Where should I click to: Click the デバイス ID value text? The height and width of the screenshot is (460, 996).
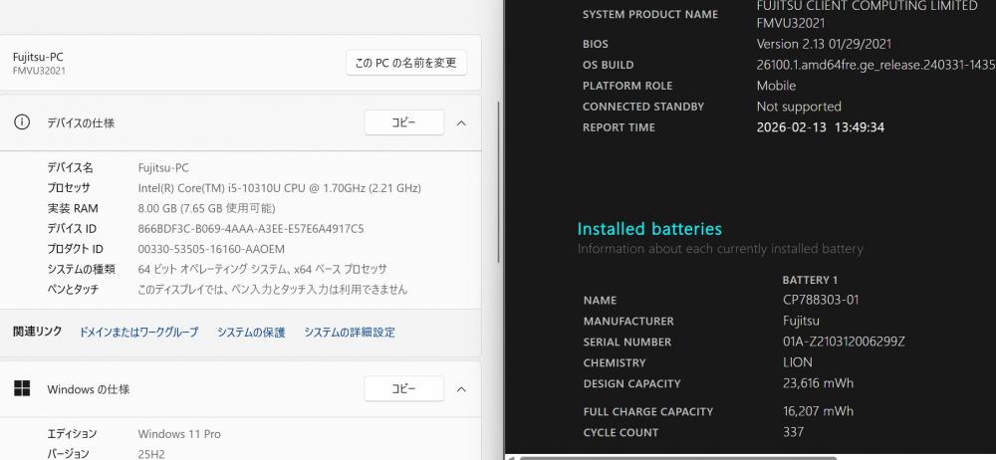coord(250,228)
